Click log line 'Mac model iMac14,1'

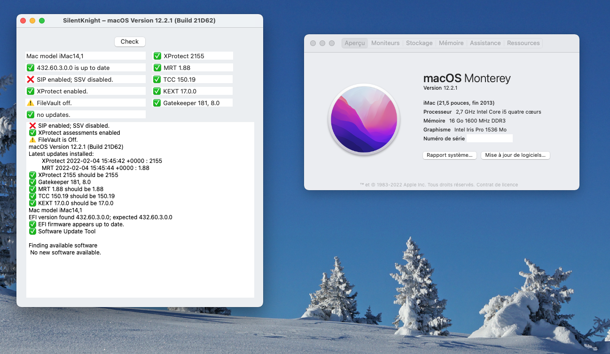pos(55,210)
